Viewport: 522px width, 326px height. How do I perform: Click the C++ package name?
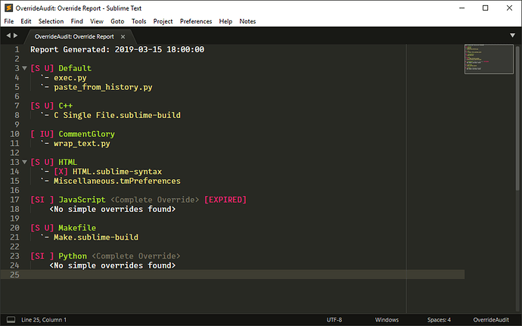[x=66, y=106]
